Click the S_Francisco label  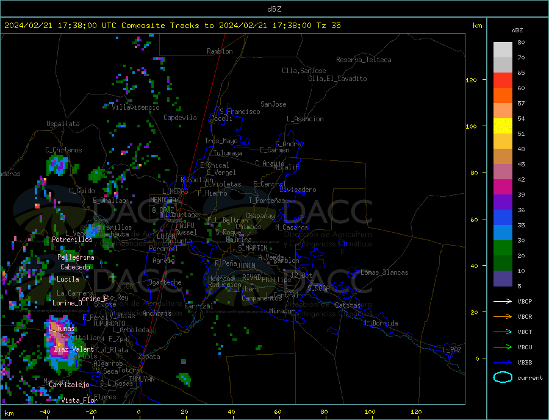tap(240, 112)
